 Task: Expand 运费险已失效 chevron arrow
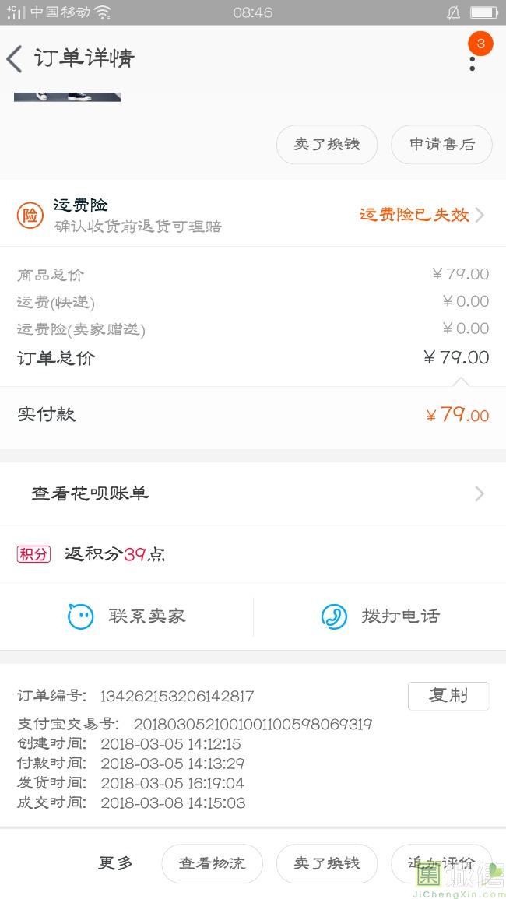pyautogui.click(x=480, y=215)
